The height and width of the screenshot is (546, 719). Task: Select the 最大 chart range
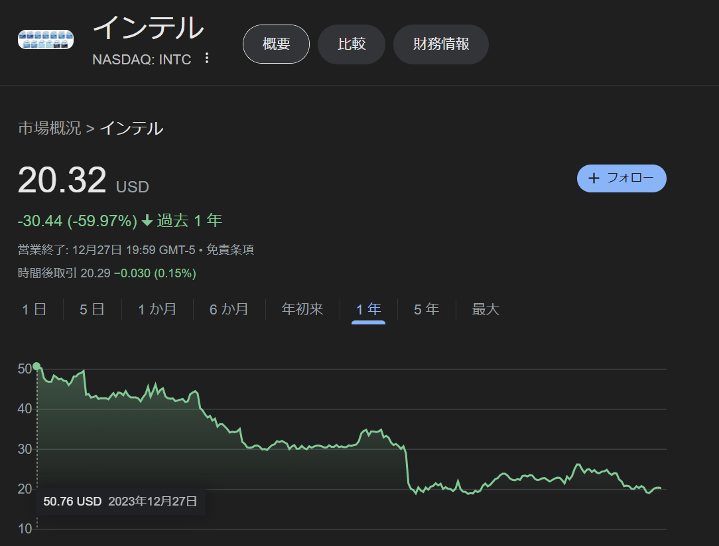click(x=486, y=309)
